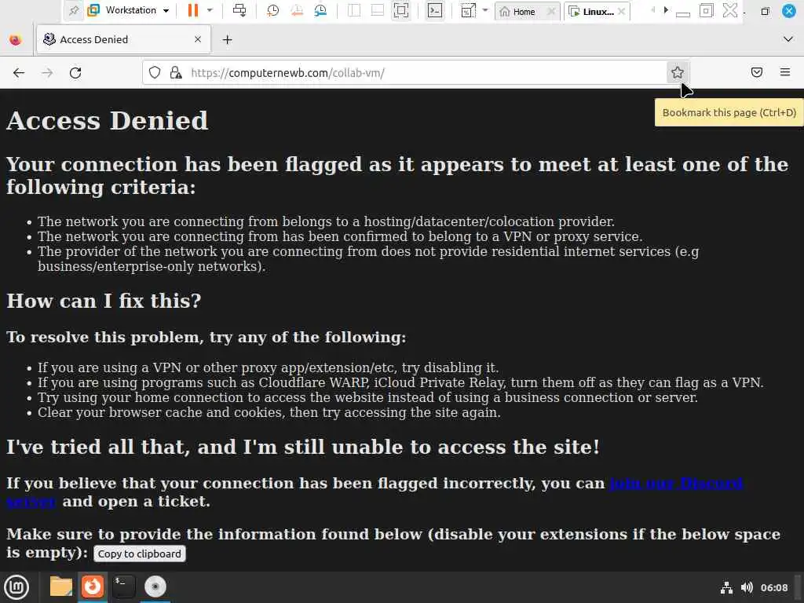804x603 pixels.
Task: Open a new Firefox tab
Action: (x=228, y=39)
